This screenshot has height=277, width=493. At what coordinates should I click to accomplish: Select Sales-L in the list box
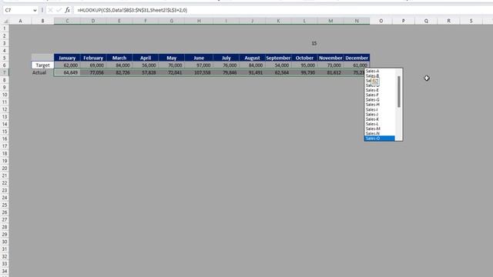pos(372,124)
